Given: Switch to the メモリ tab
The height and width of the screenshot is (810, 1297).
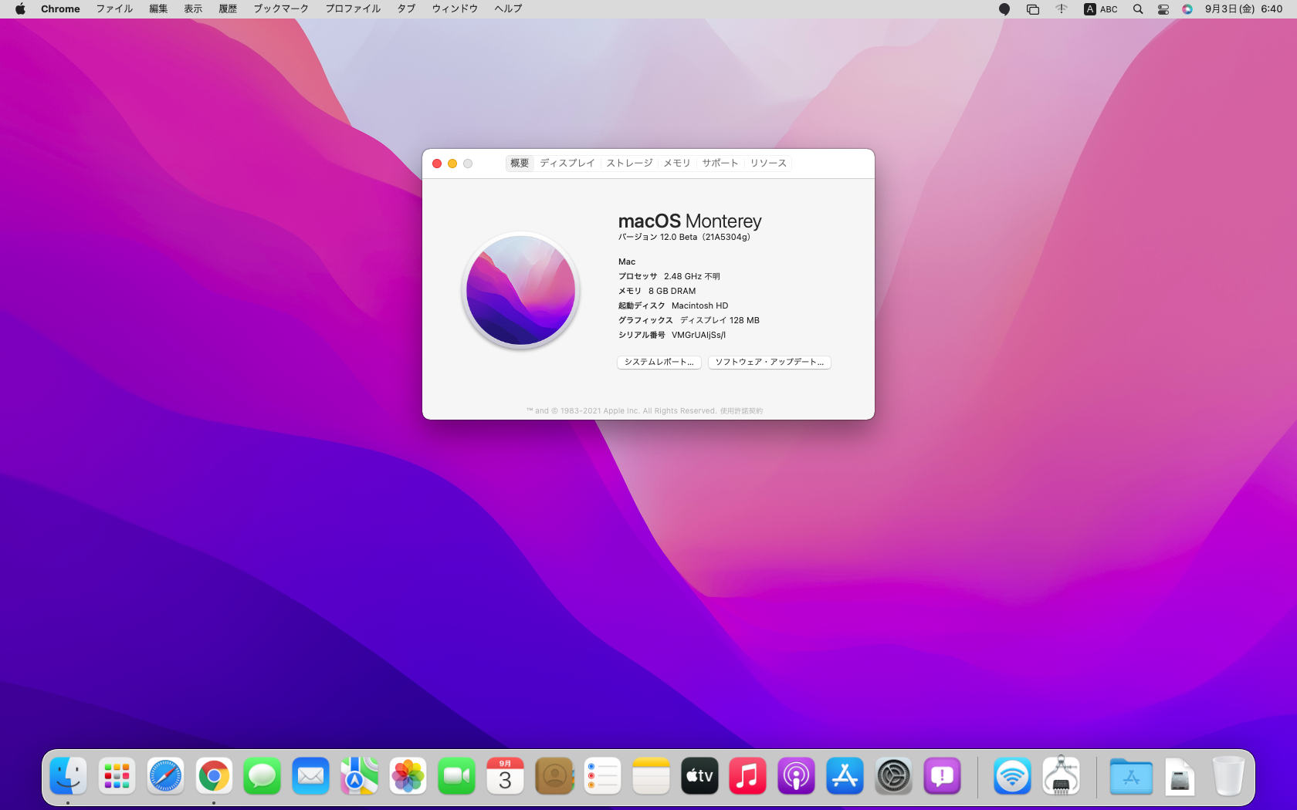Looking at the screenshot, I should pyautogui.click(x=677, y=163).
